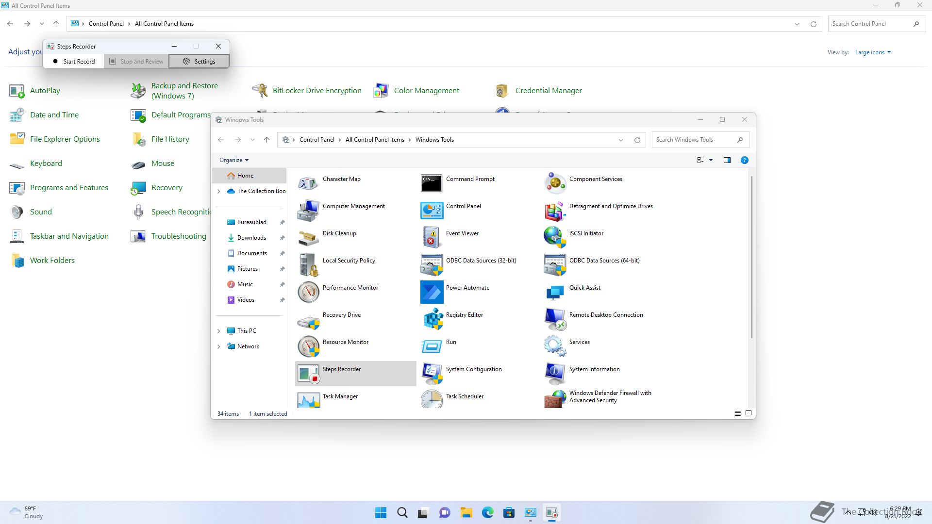Select Steps Recorder item in Windows Tools

coord(355,374)
